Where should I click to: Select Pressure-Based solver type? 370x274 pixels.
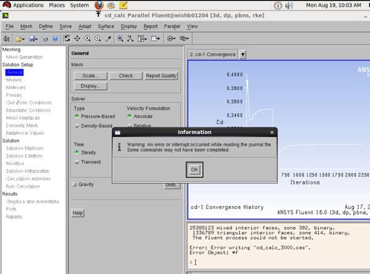tap(94, 116)
